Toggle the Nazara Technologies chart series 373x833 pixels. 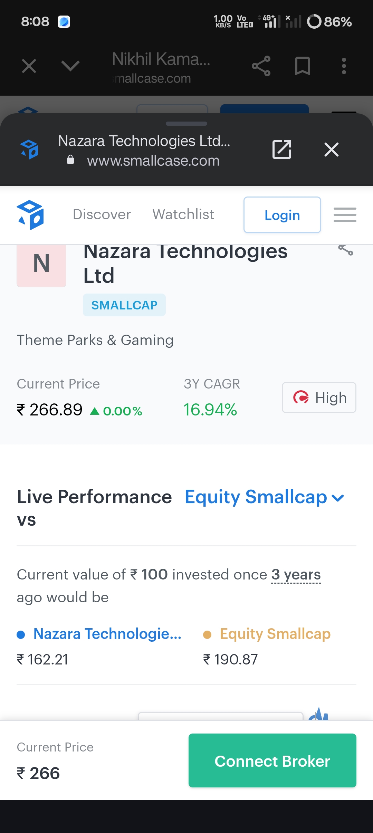coord(99,634)
